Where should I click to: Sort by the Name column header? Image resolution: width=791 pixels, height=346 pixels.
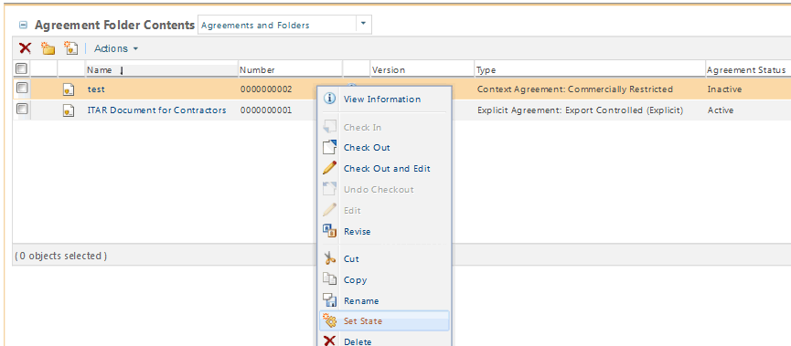pos(100,70)
